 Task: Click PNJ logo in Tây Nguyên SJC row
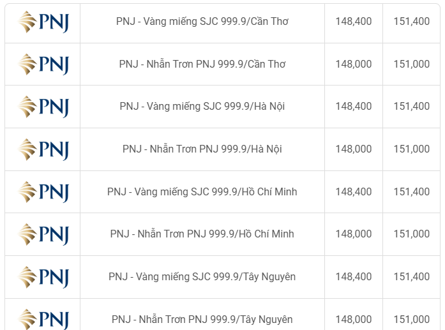[x=43, y=277]
